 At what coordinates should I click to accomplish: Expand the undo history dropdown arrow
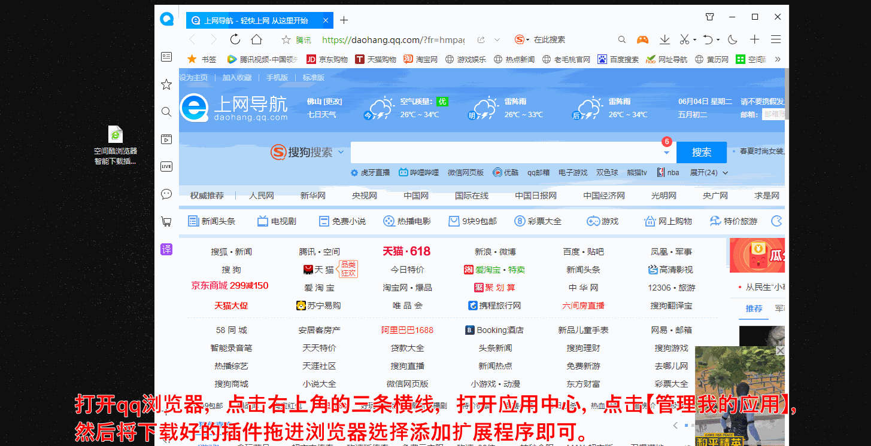(x=718, y=40)
